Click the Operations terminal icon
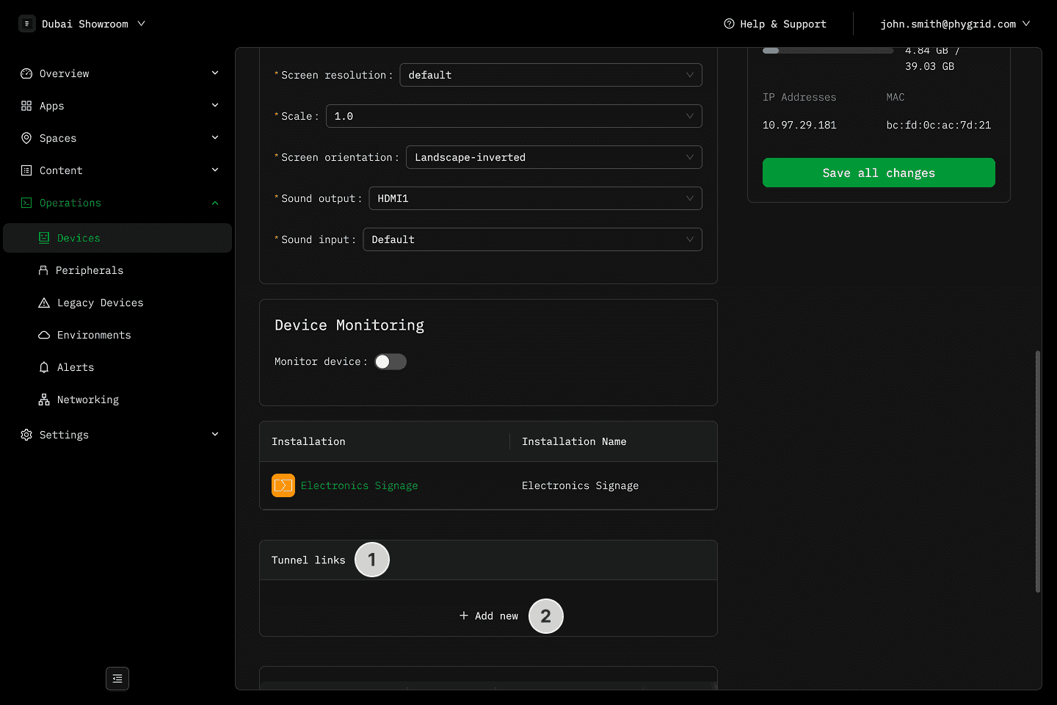This screenshot has width=1057, height=705. pos(26,203)
